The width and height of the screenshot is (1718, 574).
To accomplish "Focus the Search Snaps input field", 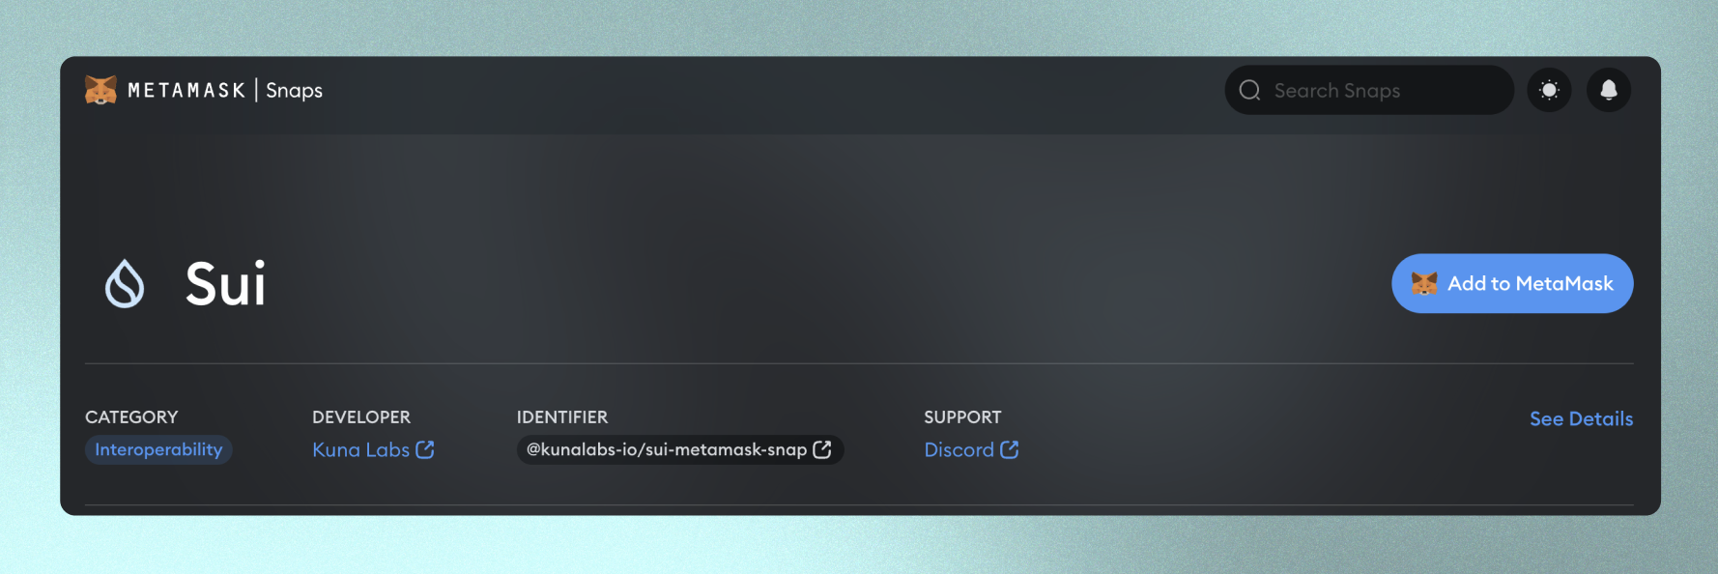I will pos(1369,90).
